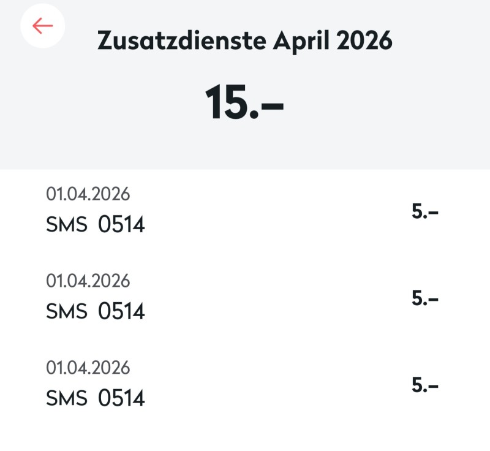Viewport: 490px width, 451px height.
Task: Click the 15.– total amount
Action: pyautogui.click(x=244, y=103)
